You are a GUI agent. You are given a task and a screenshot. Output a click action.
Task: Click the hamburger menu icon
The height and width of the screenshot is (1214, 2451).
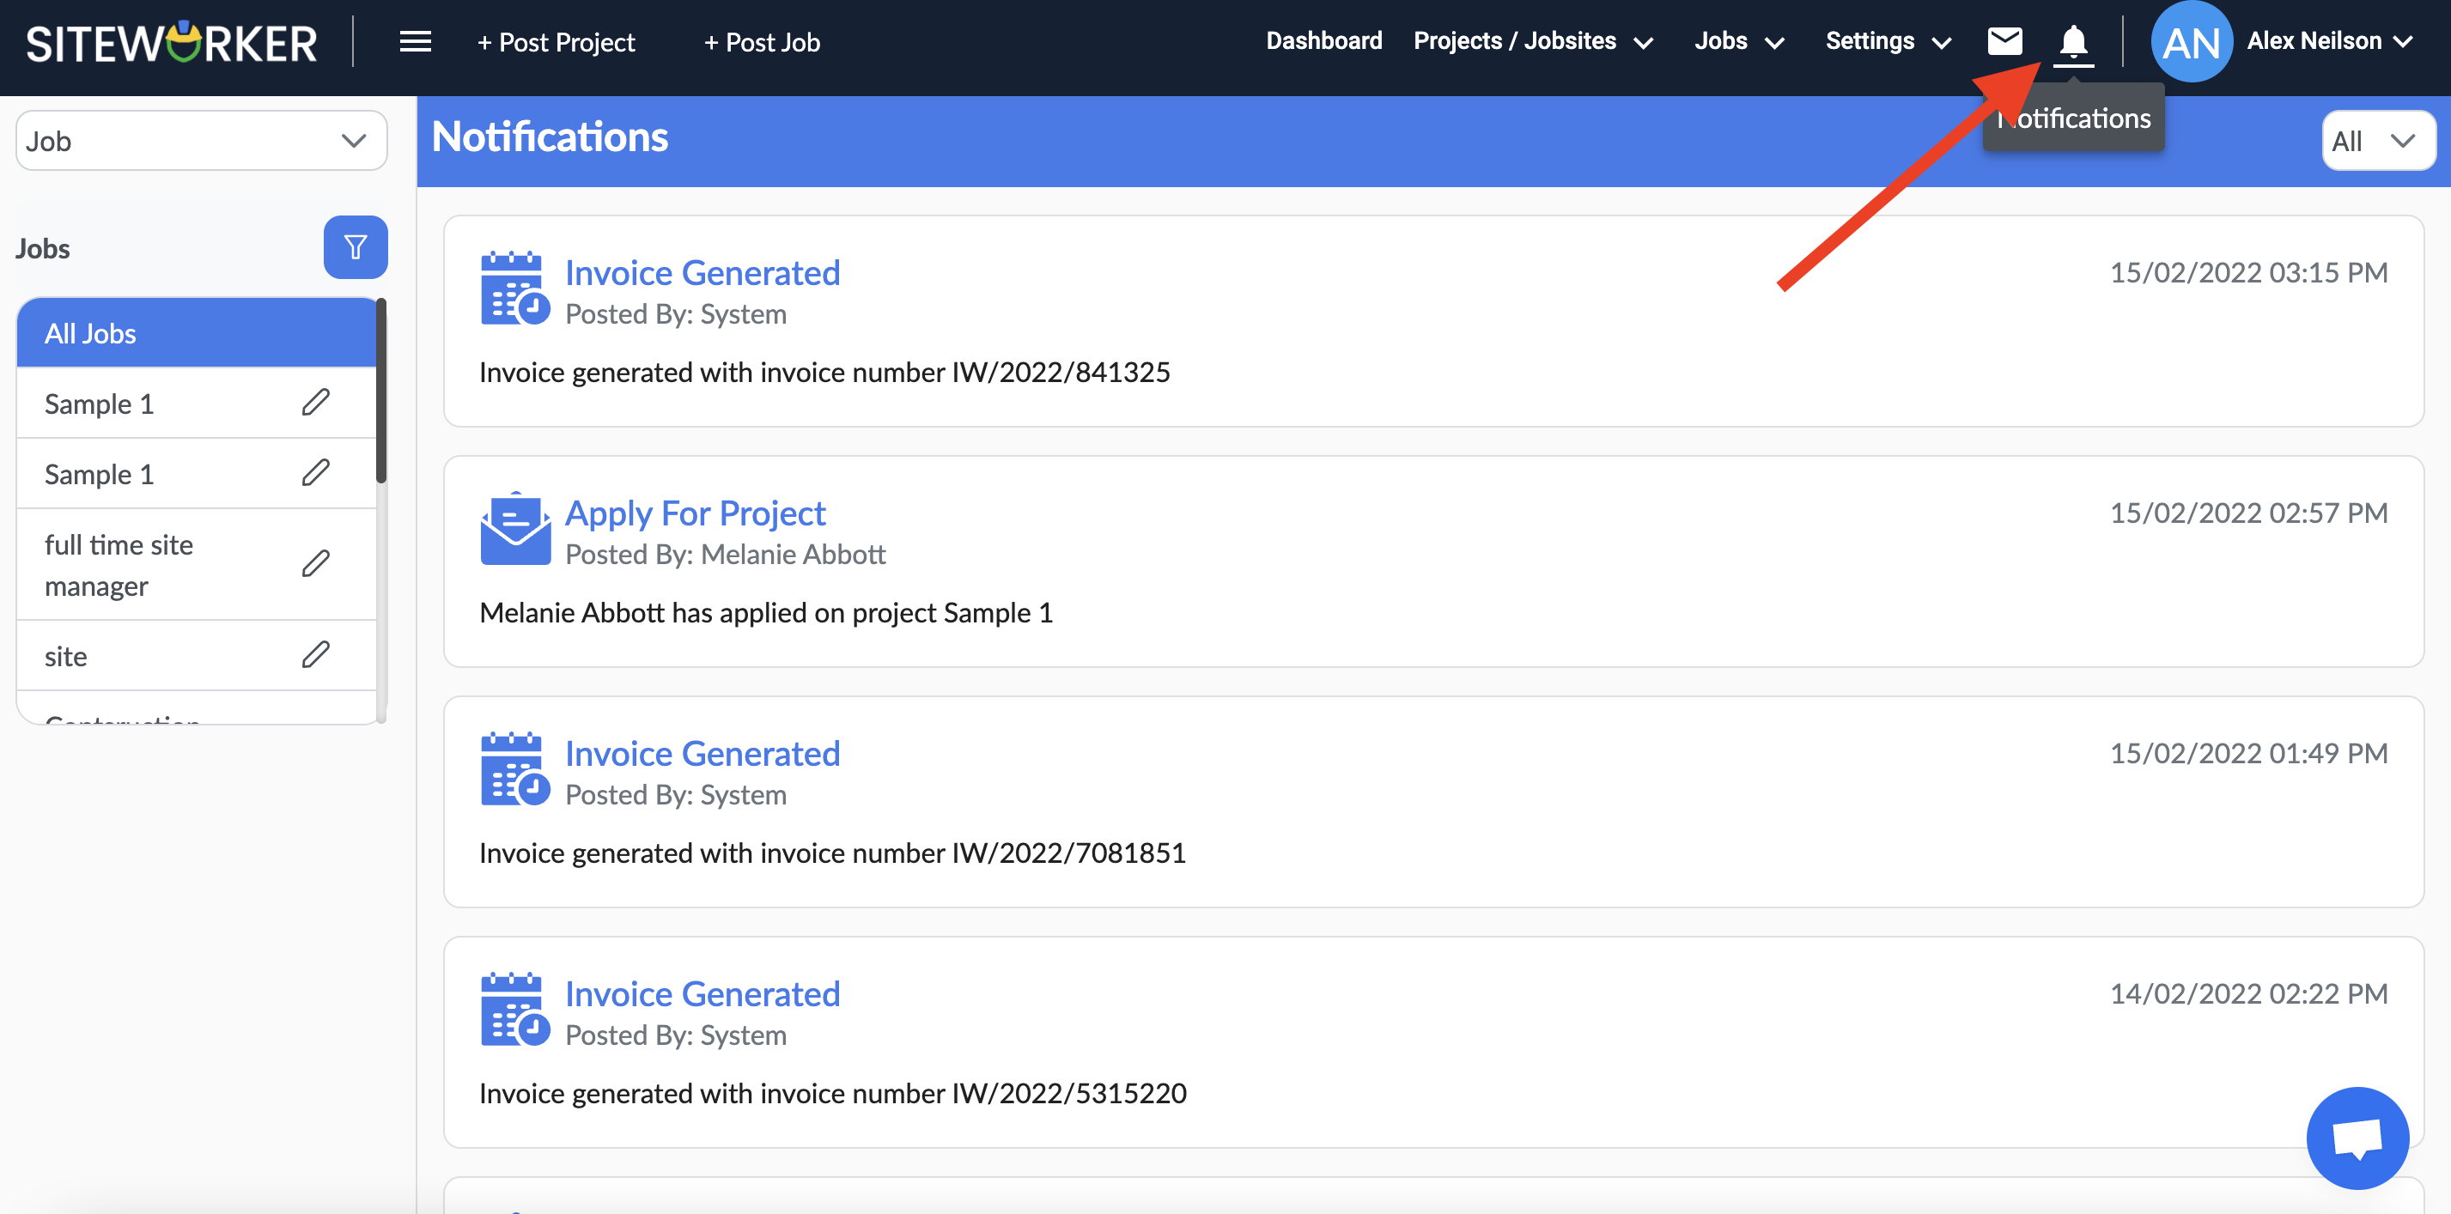[413, 42]
